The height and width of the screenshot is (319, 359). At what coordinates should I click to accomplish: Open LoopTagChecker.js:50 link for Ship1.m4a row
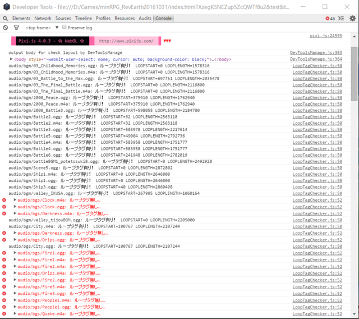coord(317,174)
